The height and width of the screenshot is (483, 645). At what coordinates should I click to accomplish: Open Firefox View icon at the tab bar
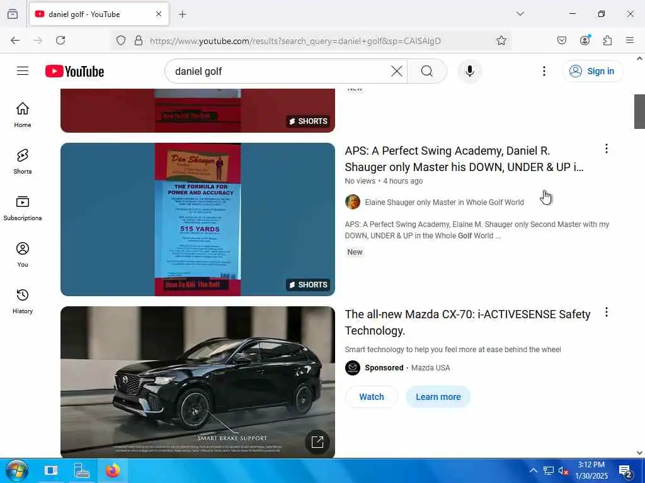[x=13, y=14]
